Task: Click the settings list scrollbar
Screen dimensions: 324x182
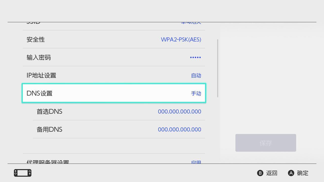Action: 218,68
